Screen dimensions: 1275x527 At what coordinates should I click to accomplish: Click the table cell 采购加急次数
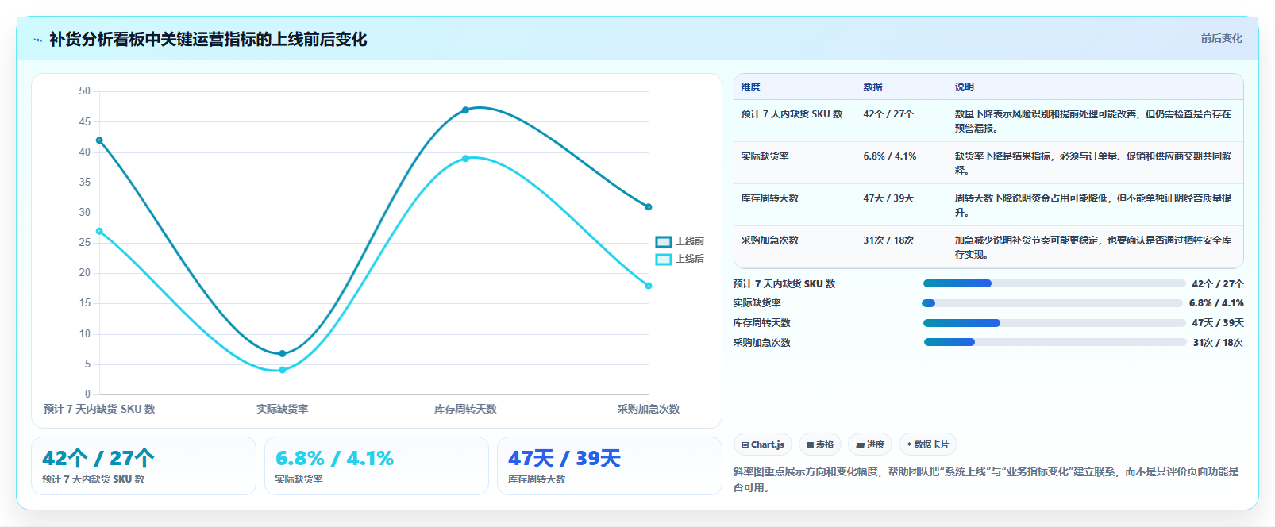pyautogui.click(x=769, y=240)
